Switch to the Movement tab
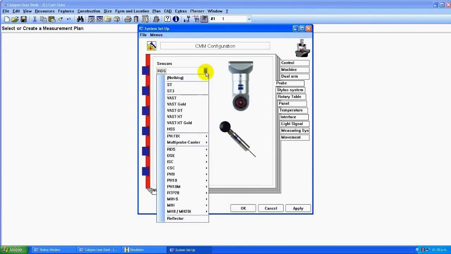 (295, 137)
